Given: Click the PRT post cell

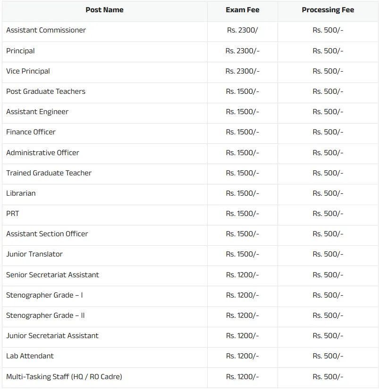Looking at the screenshot, I should coord(13,214).
